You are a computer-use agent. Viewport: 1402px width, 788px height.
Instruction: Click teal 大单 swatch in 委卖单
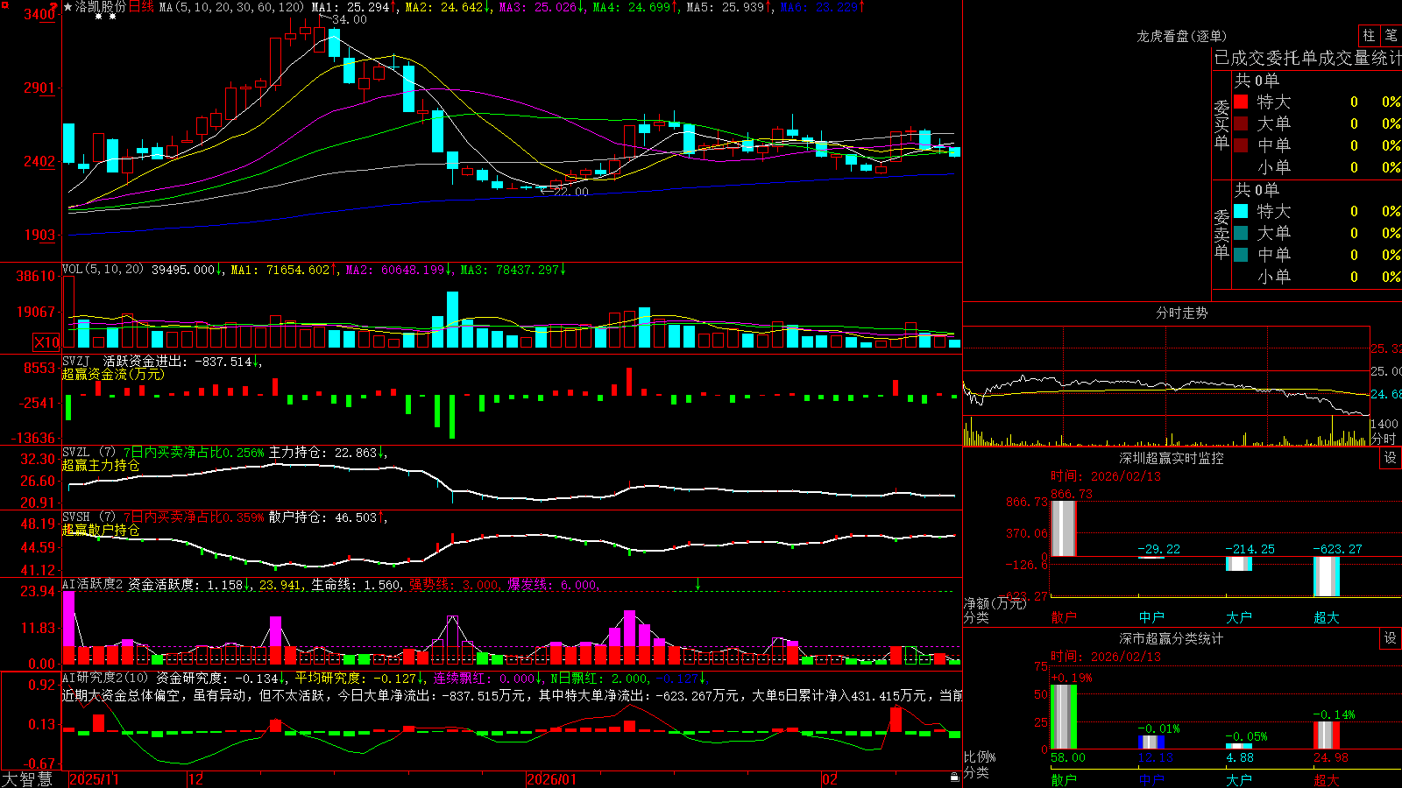point(1241,233)
